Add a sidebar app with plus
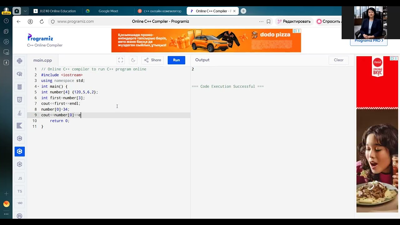This screenshot has height=225, width=400. [6, 194]
